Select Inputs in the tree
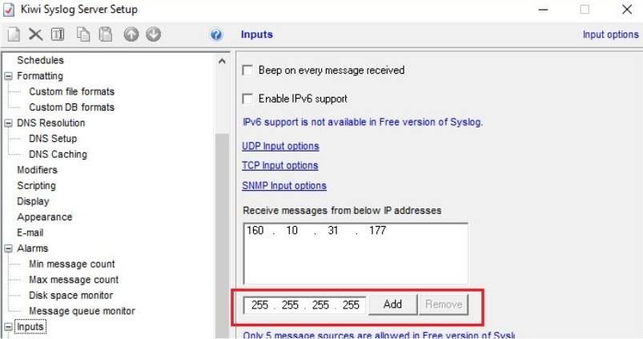 (x=30, y=327)
